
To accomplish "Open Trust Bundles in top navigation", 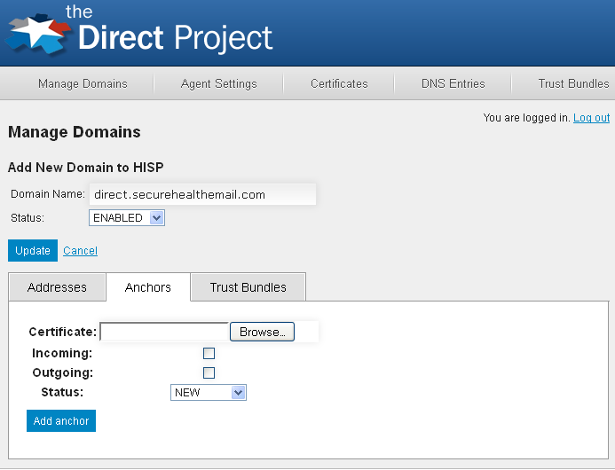I will pyautogui.click(x=573, y=84).
